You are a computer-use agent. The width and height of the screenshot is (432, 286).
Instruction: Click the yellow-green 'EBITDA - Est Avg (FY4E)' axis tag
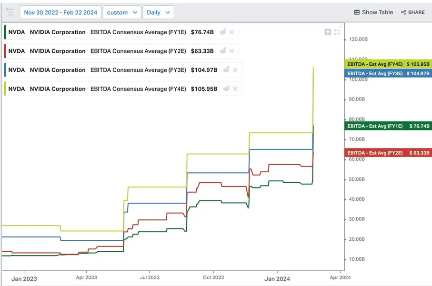(388, 64)
